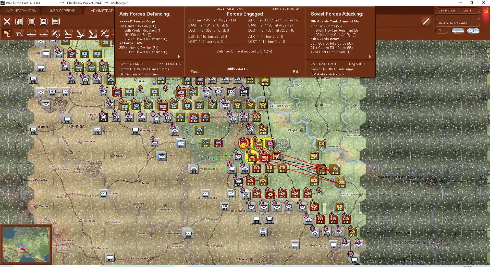
Task: Pause the combat resolution display
Action: click(195, 72)
